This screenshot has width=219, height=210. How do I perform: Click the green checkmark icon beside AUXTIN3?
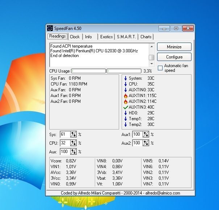pyautogui.click(x=126, y=107)
